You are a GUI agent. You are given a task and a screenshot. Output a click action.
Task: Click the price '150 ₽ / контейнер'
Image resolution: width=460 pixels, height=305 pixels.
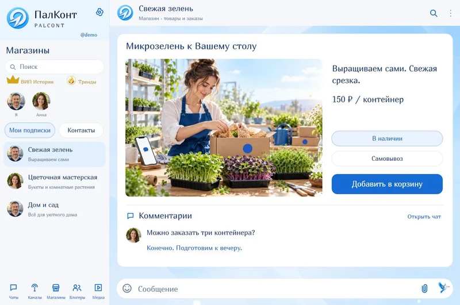tap(368, 99)
